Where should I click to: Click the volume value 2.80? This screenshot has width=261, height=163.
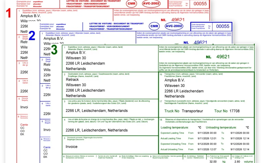[x=237, y=162]
